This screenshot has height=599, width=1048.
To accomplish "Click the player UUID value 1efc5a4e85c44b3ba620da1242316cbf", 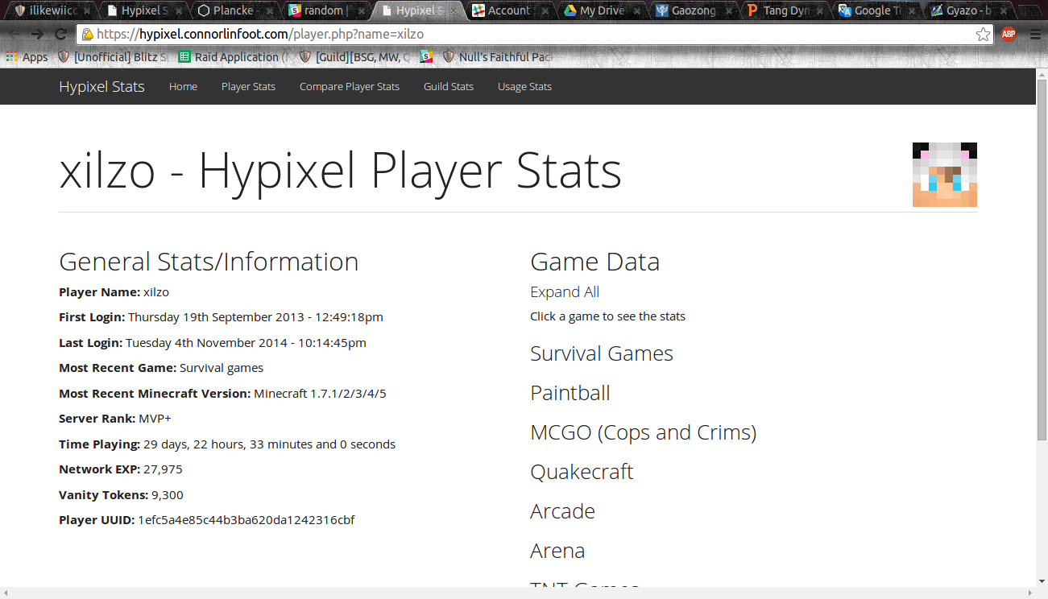I will [x=246, y=520].
